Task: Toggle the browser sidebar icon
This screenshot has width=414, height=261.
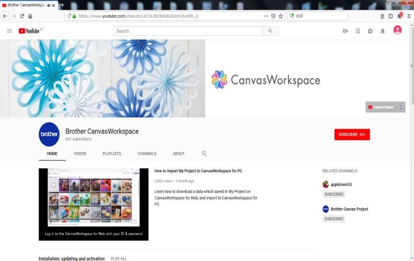Action: click(x=391, y=16)
